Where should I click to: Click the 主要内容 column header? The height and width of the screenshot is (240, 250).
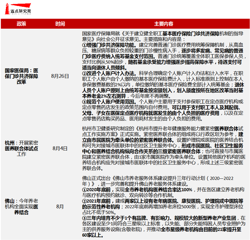point(163,24)
